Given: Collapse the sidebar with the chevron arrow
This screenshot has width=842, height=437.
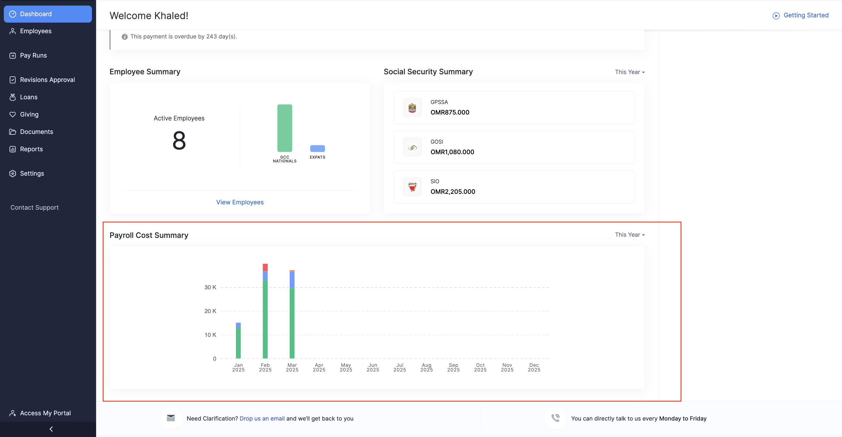Looking at the screenshot, I should [51, 429].
